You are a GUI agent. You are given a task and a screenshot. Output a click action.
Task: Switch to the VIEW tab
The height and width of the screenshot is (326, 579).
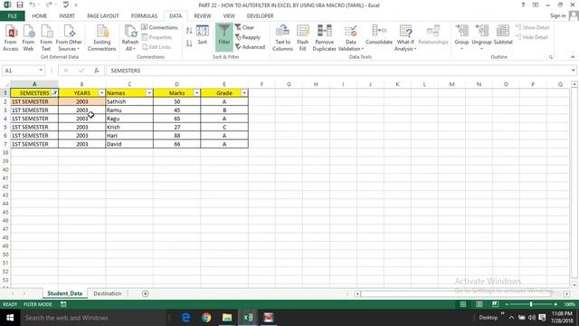click(229, 16)
